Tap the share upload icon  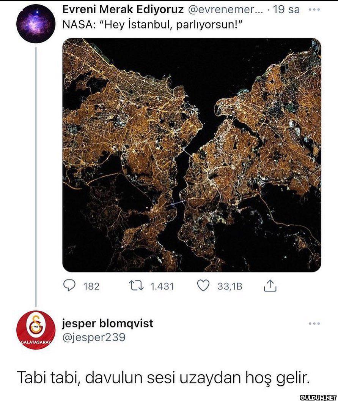(x=270, y=286)
